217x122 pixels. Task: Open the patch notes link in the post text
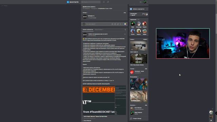click(x=102, y=40)
